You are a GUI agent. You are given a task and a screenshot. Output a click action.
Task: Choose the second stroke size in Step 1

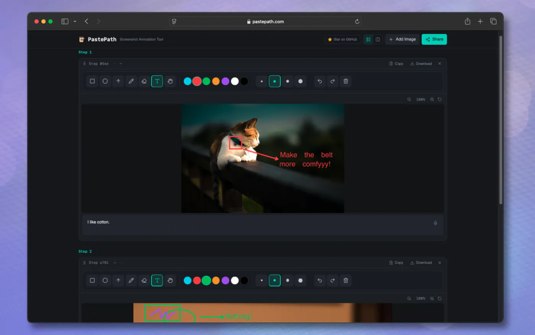275,81
